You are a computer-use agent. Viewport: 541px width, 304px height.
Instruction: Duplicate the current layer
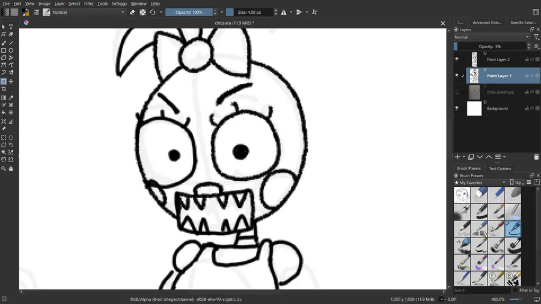[x=471, y=157]
